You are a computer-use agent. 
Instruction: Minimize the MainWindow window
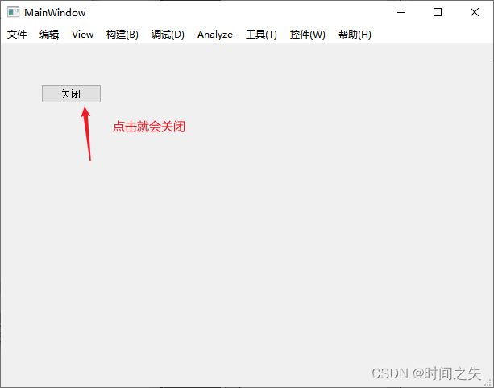[401, 12]
